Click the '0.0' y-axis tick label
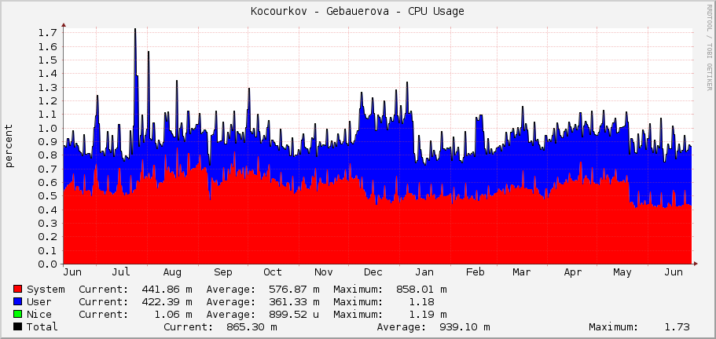Screen dimensions: 716x339 (48, 264)
